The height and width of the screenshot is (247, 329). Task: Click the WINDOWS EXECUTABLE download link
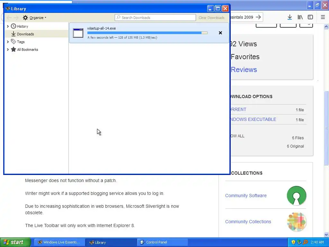tap(253, 119)
